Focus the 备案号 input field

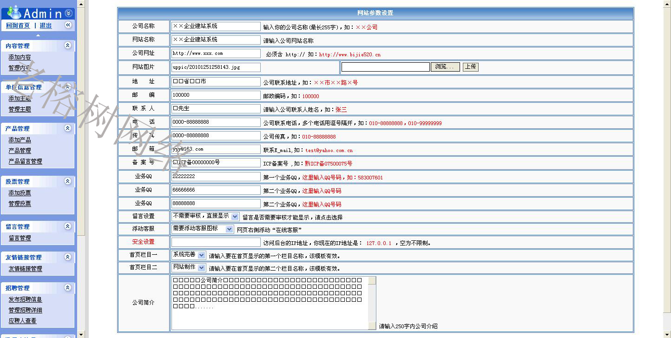point(216,163)
